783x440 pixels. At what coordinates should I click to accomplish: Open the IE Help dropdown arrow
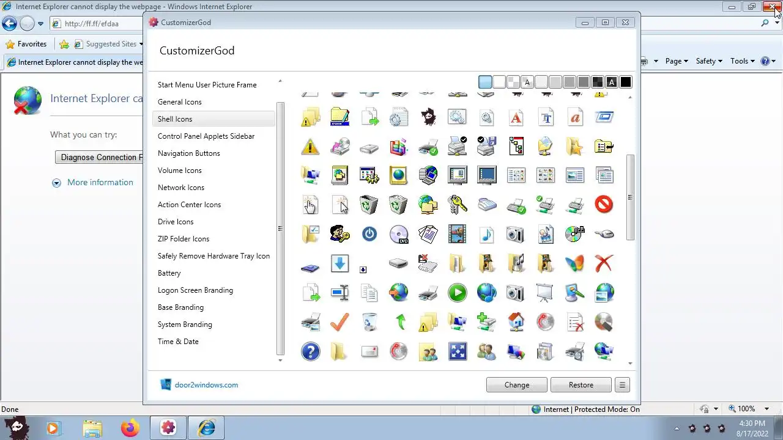774,61
